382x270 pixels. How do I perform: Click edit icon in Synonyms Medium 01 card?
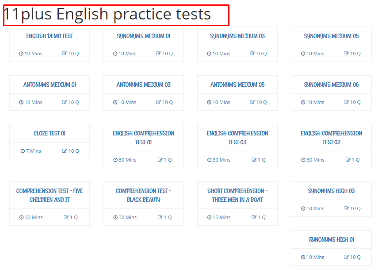click(159, 54)
